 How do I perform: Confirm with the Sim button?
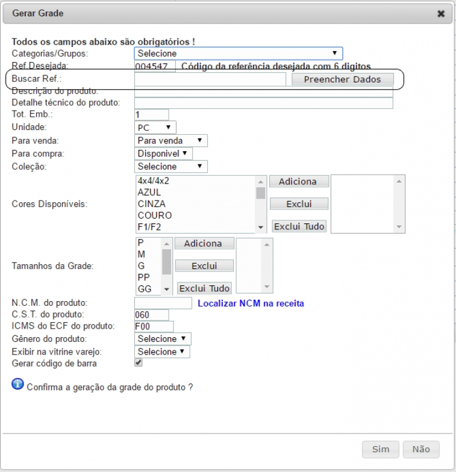click(381, 449)
